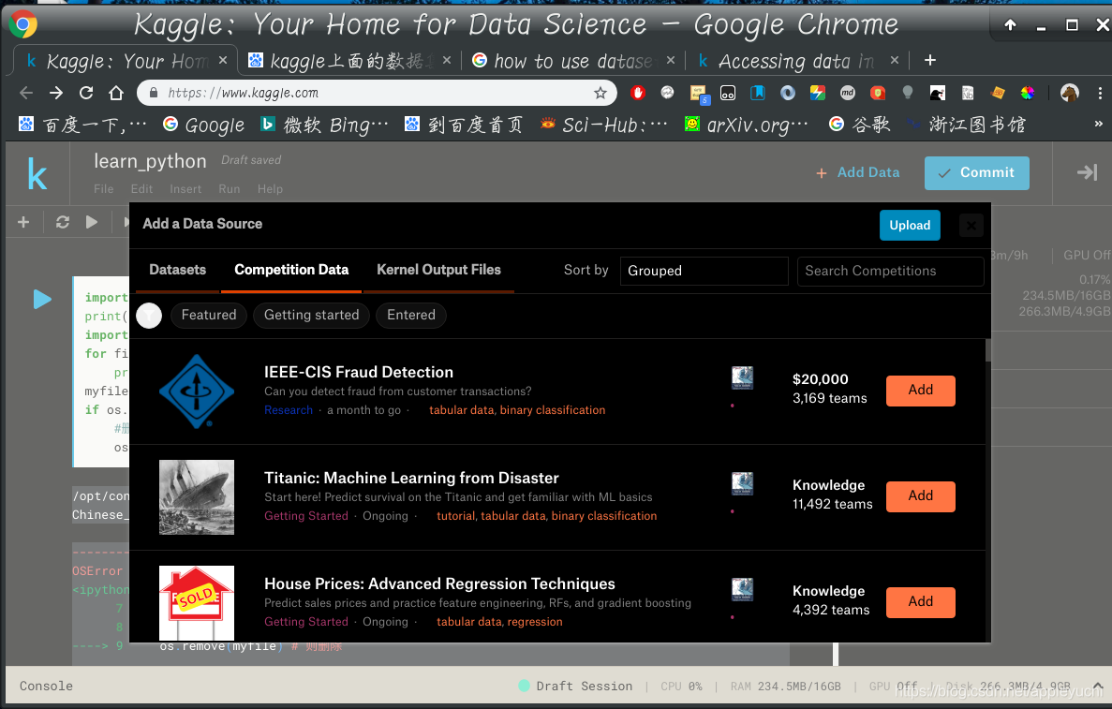Toggle the Featured filter chip
1112x709 pixels.
pyautogui.click(x=209, y=315)
